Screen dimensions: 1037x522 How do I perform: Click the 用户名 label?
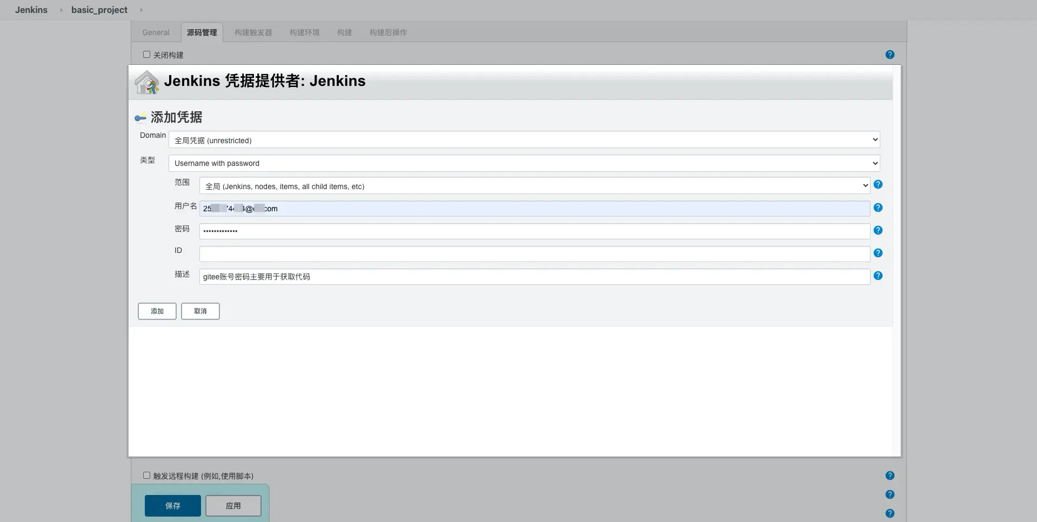[x=186, y=206]
